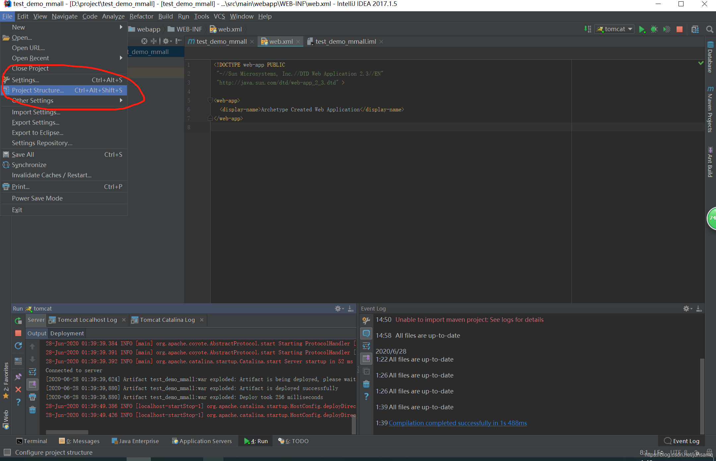Click the blue Update application icon
Image resolution: width=716 pixels, height=461 pixels.
coord(18,346)
